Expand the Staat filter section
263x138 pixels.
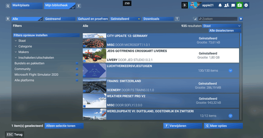46,41
